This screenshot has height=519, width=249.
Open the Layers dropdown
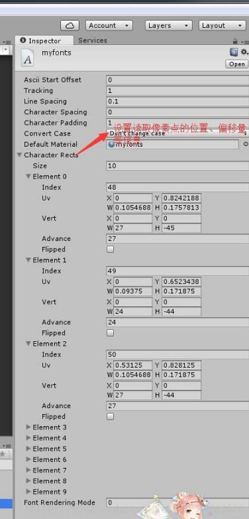coord(168,25)
